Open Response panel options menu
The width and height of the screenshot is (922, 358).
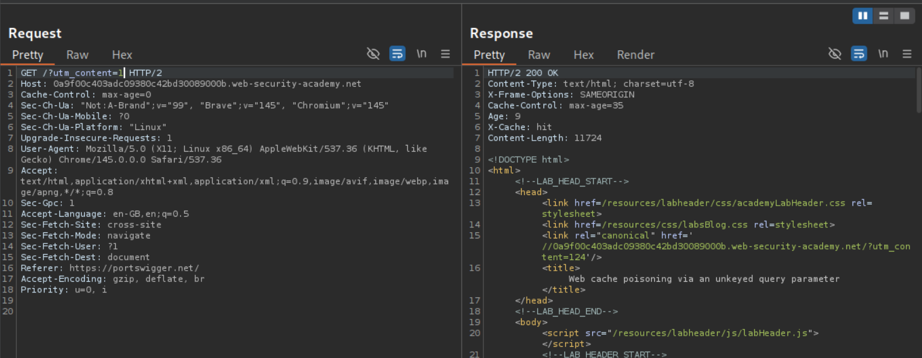[907, 54]
